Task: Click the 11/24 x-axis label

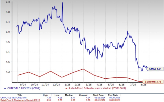Action: (45, 85)
